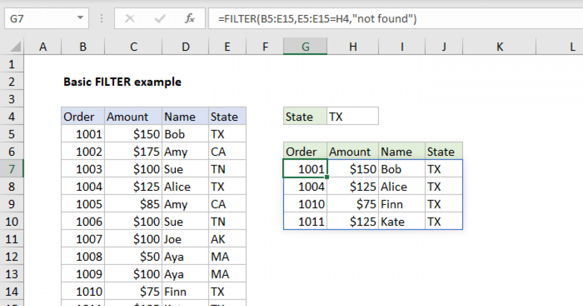Select column E header
The image size is (583, 306).
coord(227,47)
